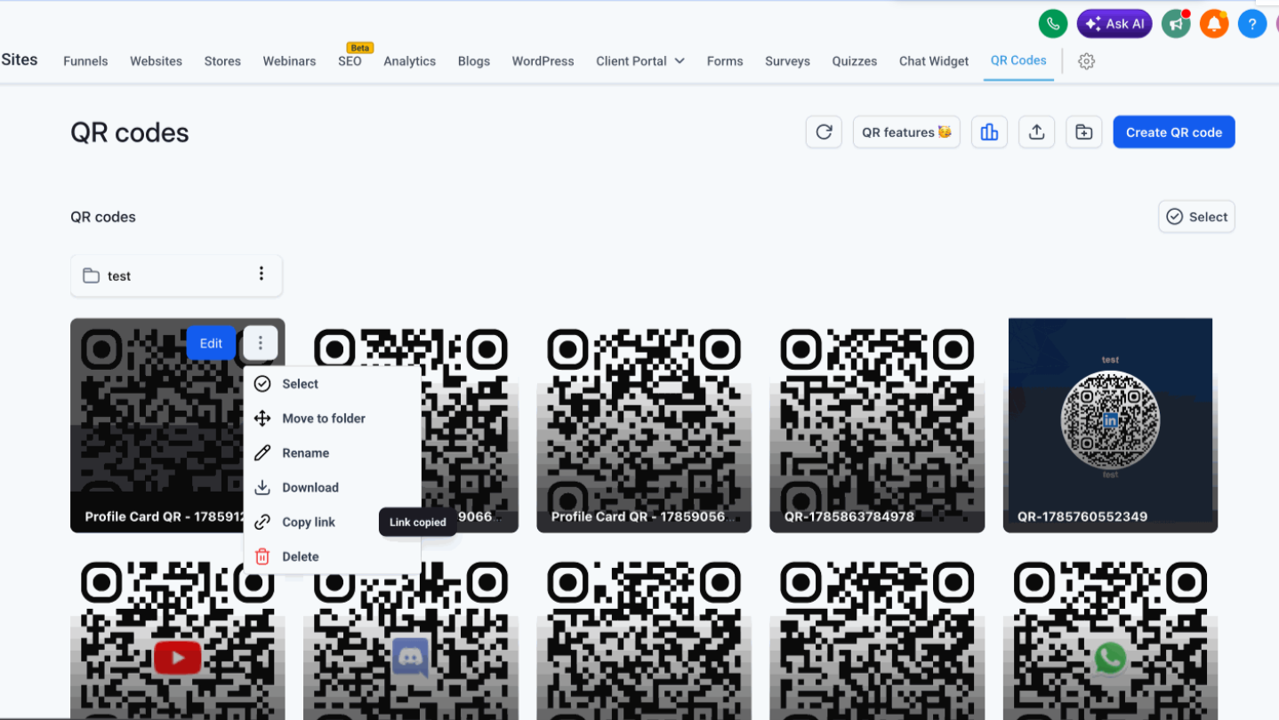Click the Create QR code button
Screen dimensions: 1279x720
[1174, 132]
